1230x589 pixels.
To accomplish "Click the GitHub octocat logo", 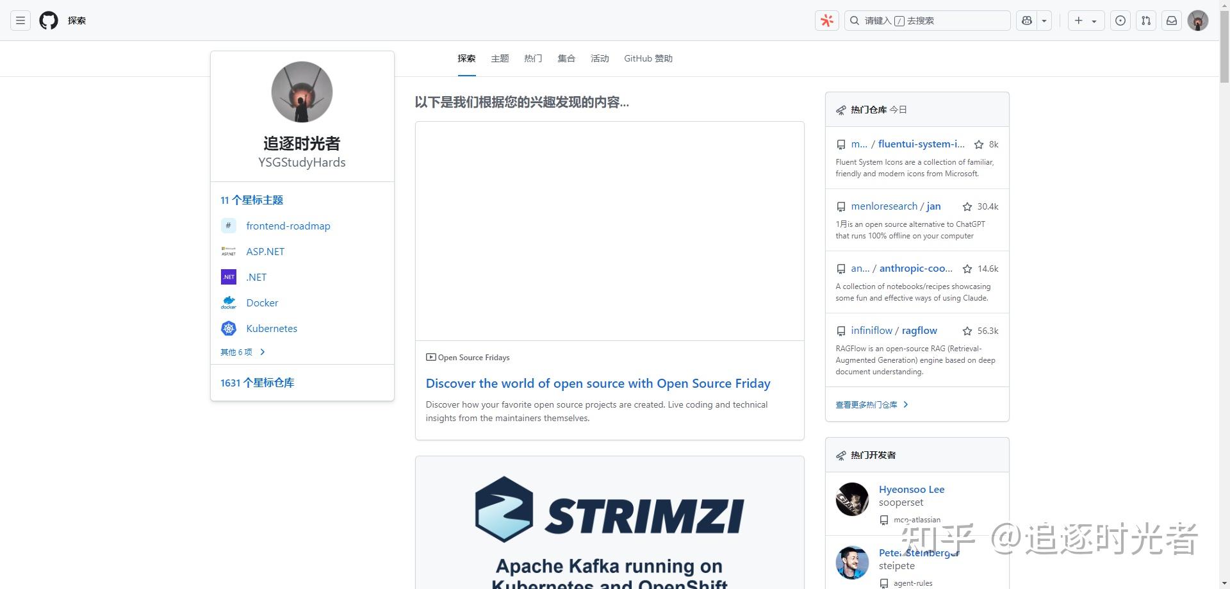I will [x=48, y=21].
